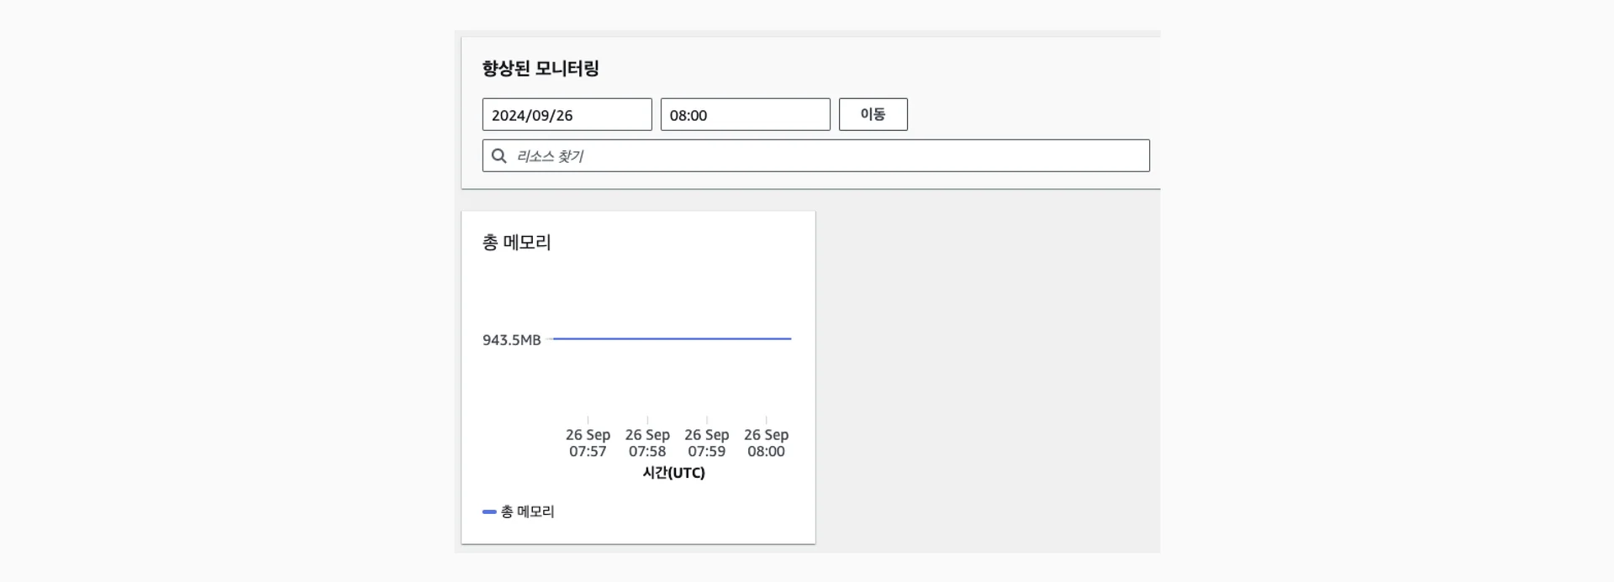Click the time field showing 08:00
The width and height of the screenshot is (1614, 582).
click(x=745, y=114)
